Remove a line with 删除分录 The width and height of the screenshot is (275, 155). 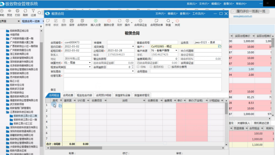[x=109, y=21]
